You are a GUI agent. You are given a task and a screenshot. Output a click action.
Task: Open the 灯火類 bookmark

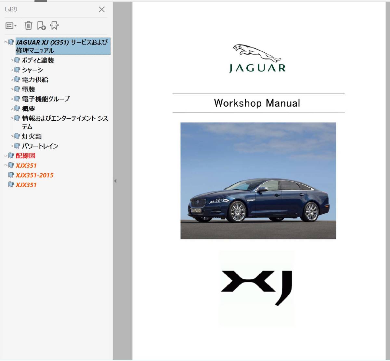tap(32, 136)
